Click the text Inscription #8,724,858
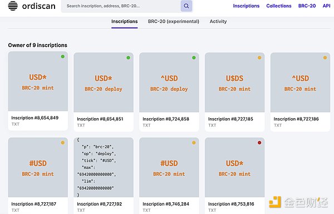Viewport: 334px width, 214px height. pos(166,119)
